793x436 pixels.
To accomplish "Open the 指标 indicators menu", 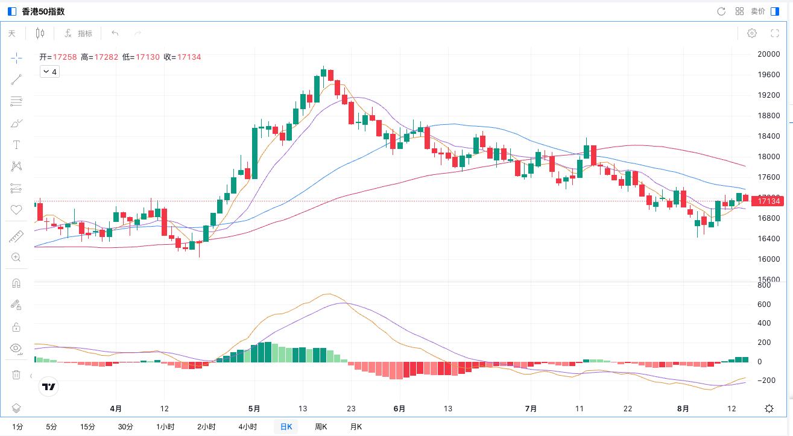I will 78,34.
